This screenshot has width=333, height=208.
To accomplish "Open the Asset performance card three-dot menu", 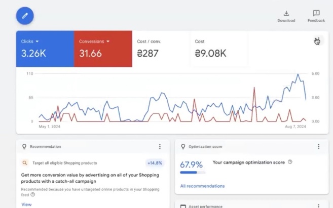I will (x=318, y=205).
